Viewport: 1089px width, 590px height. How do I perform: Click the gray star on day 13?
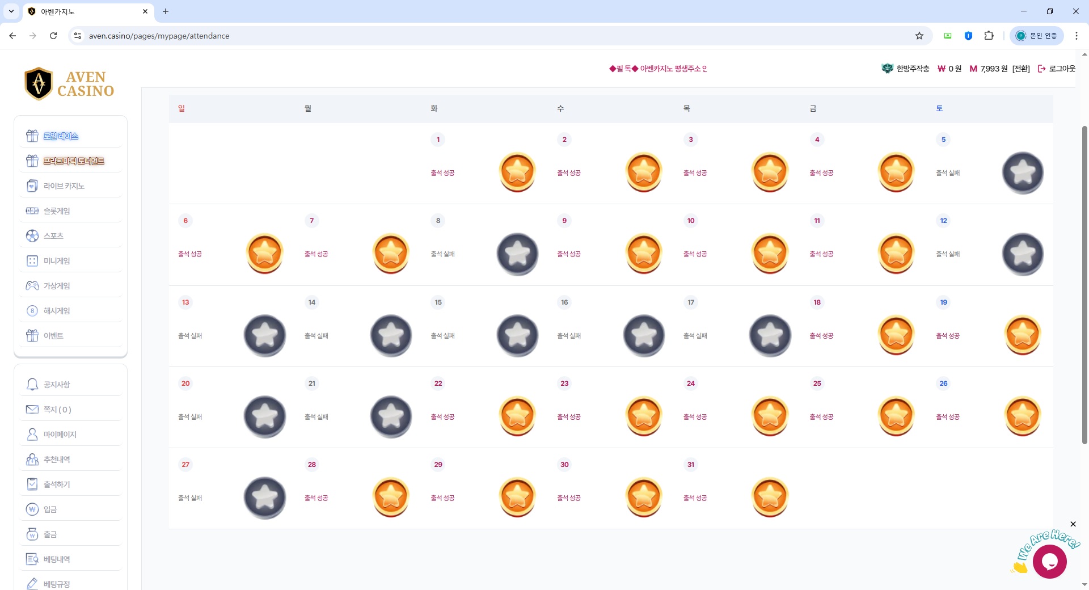click(x=265, y=335)
